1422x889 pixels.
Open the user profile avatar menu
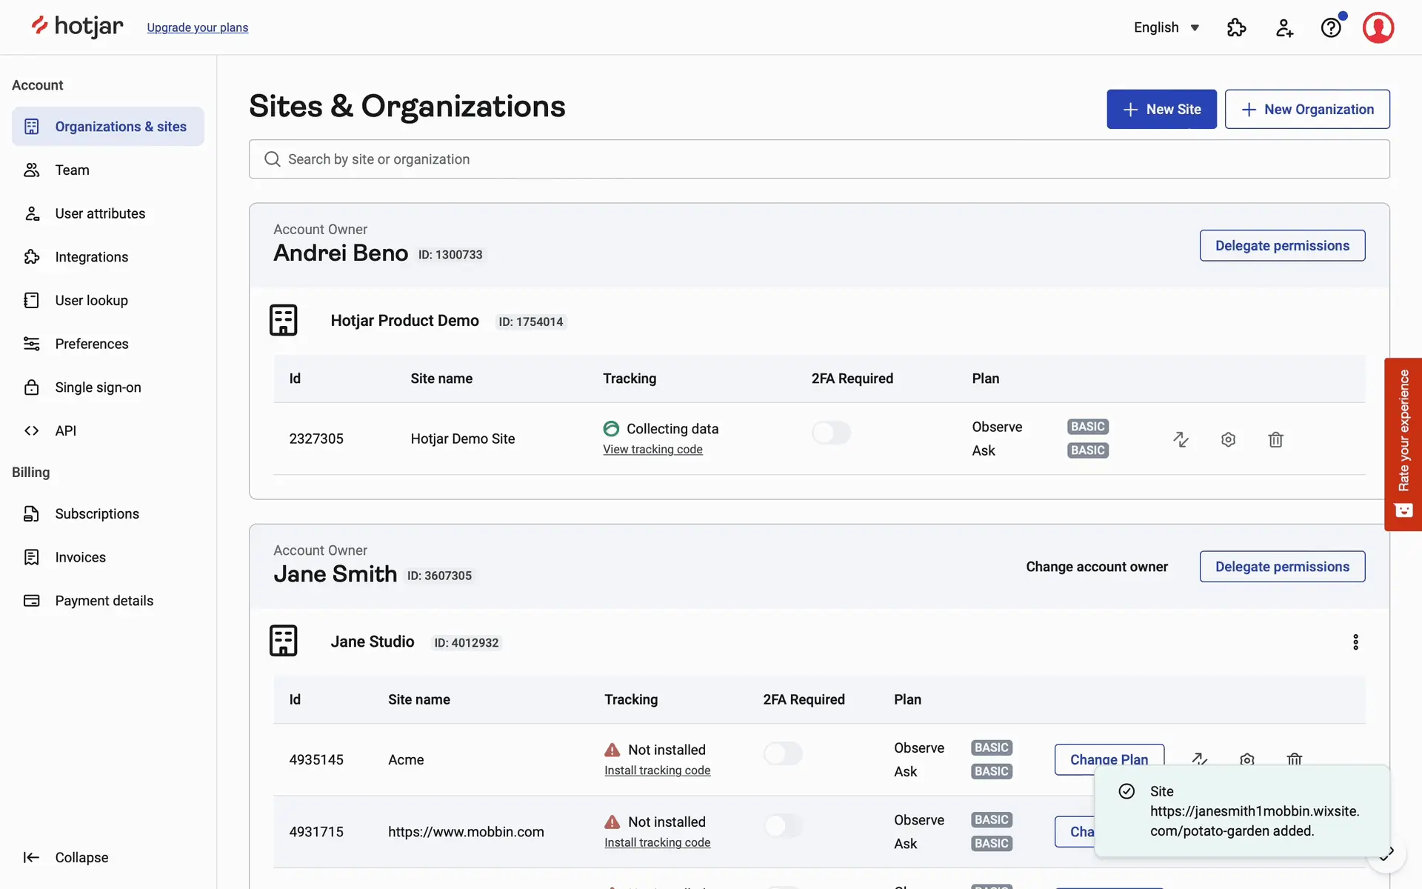[x=1378, y=28]
